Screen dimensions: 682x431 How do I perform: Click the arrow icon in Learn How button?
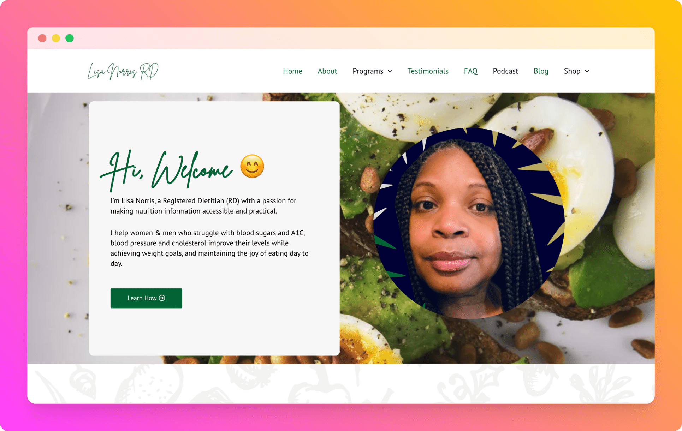coord(162,298)
